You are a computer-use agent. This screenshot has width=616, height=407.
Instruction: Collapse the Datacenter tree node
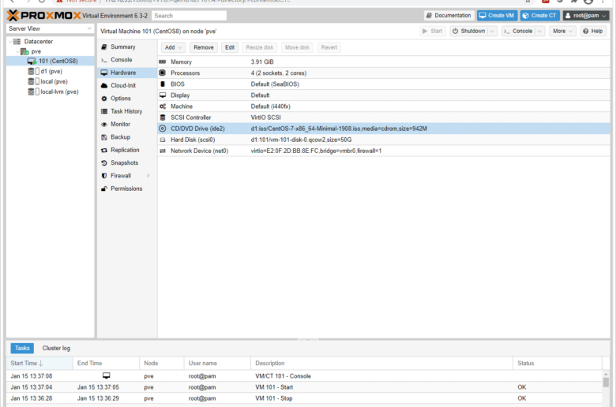pyautogui.click(x=9, y=42)
